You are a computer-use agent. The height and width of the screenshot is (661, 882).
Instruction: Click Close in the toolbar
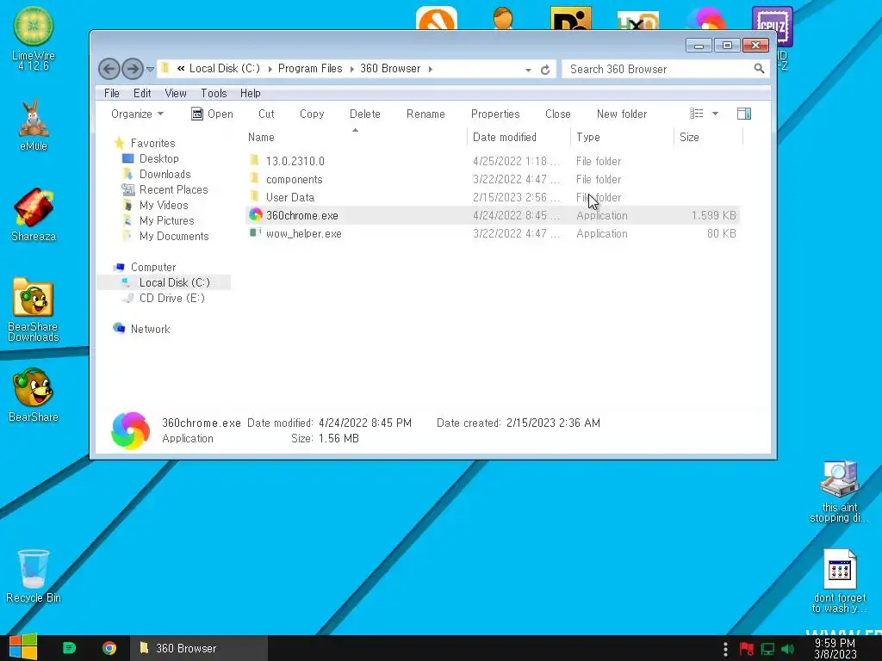pyautogui.click(x=557, y=114)
